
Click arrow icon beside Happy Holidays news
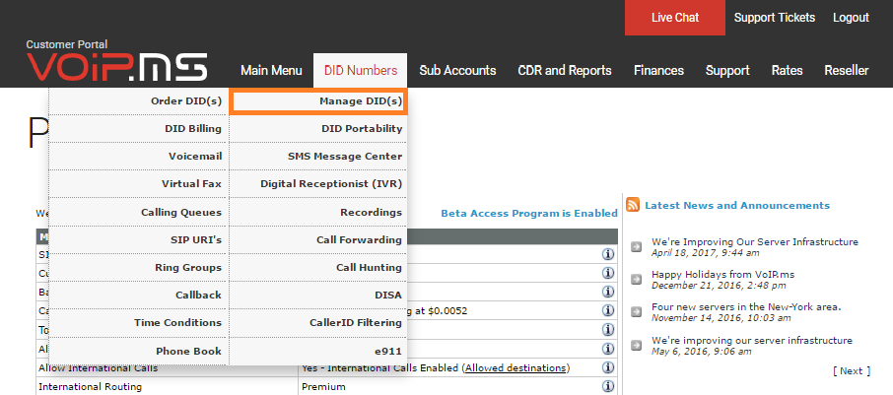pyautogui.click(x=636, y=280)
